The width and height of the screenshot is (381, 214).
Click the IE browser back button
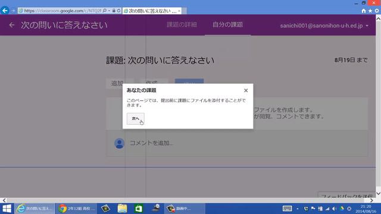pos(5,11)
